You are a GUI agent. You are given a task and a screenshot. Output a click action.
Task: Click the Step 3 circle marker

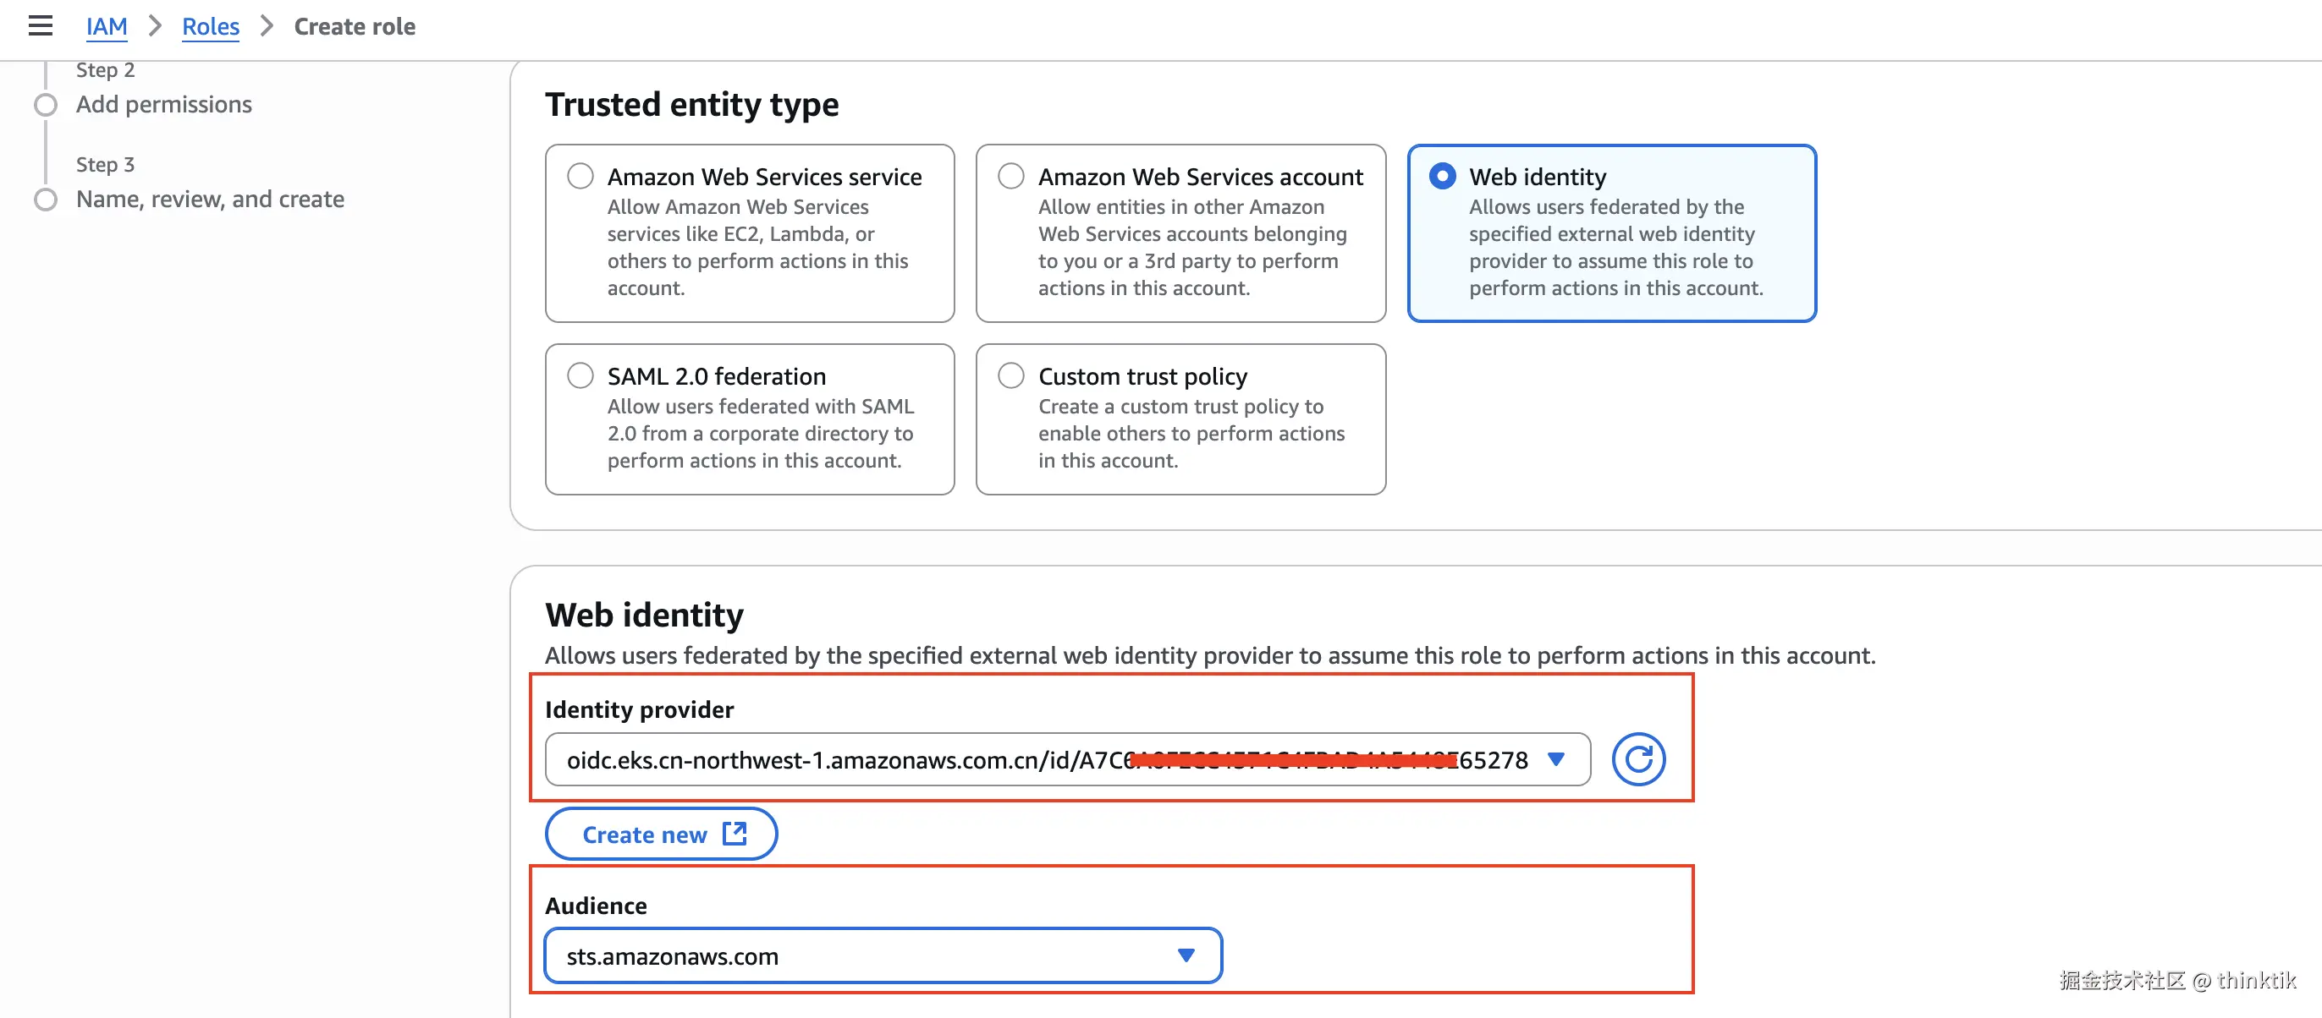(x=46, y=200)
